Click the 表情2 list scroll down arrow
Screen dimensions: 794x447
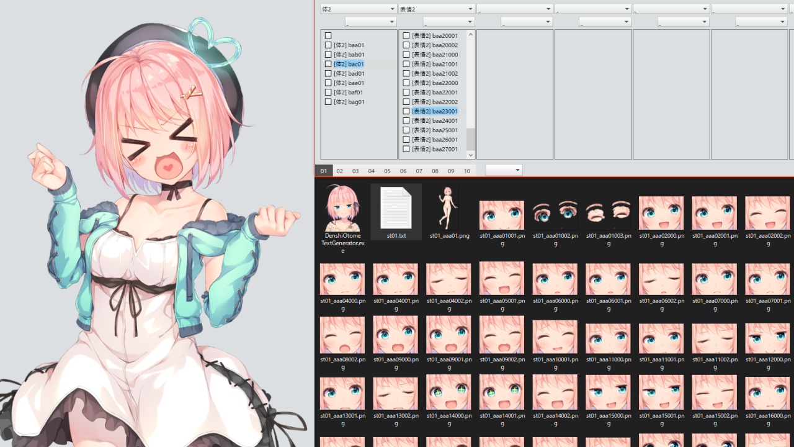[471, 155]
